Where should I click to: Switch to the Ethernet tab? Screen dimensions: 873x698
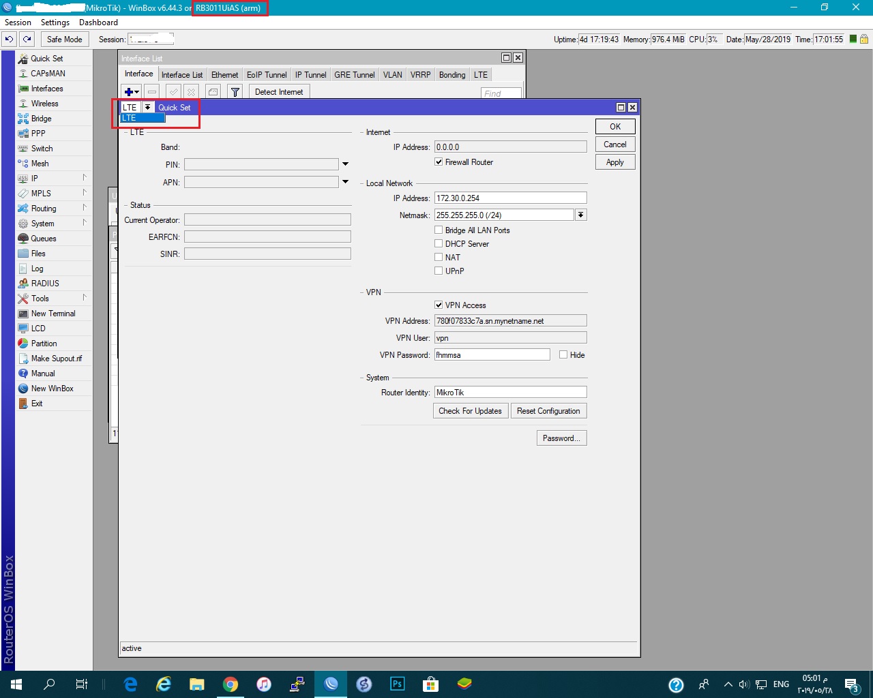224,75
